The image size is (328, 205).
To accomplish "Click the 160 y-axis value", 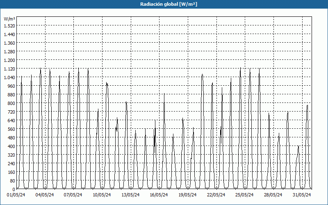I will point(12,172).
